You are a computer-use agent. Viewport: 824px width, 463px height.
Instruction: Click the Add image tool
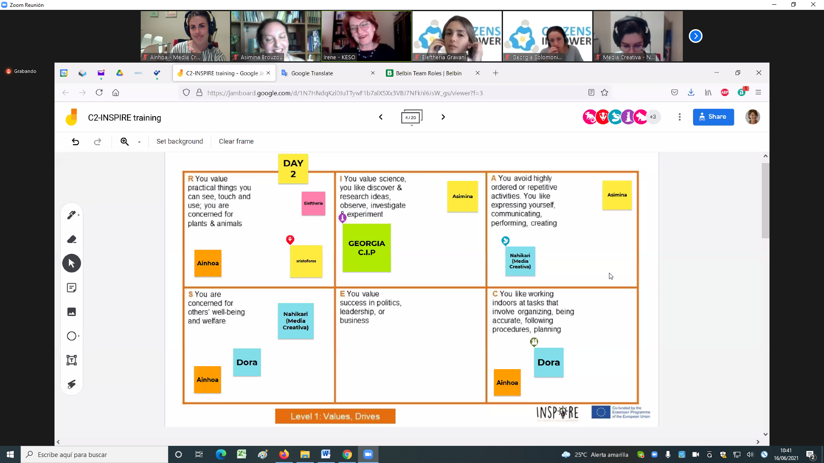pos(71,312)
